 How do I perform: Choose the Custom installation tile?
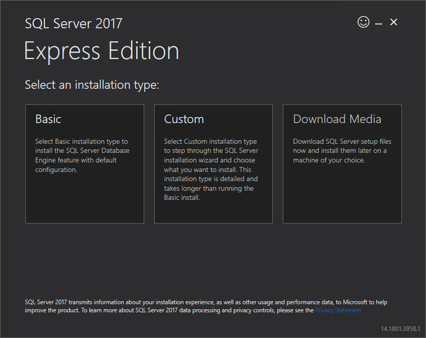(213, 163)
